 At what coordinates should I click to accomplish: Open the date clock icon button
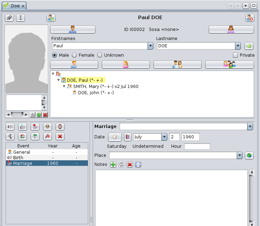[x=115, y=137]
